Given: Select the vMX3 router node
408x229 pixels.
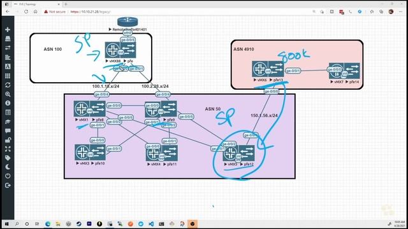Looking at the screenshot, I should [82, 153].
